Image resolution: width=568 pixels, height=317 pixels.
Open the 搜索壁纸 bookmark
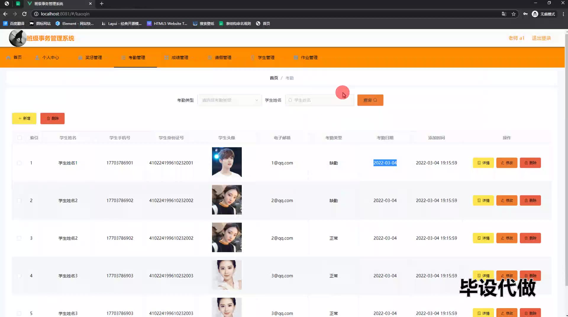(x=204, y=23)
